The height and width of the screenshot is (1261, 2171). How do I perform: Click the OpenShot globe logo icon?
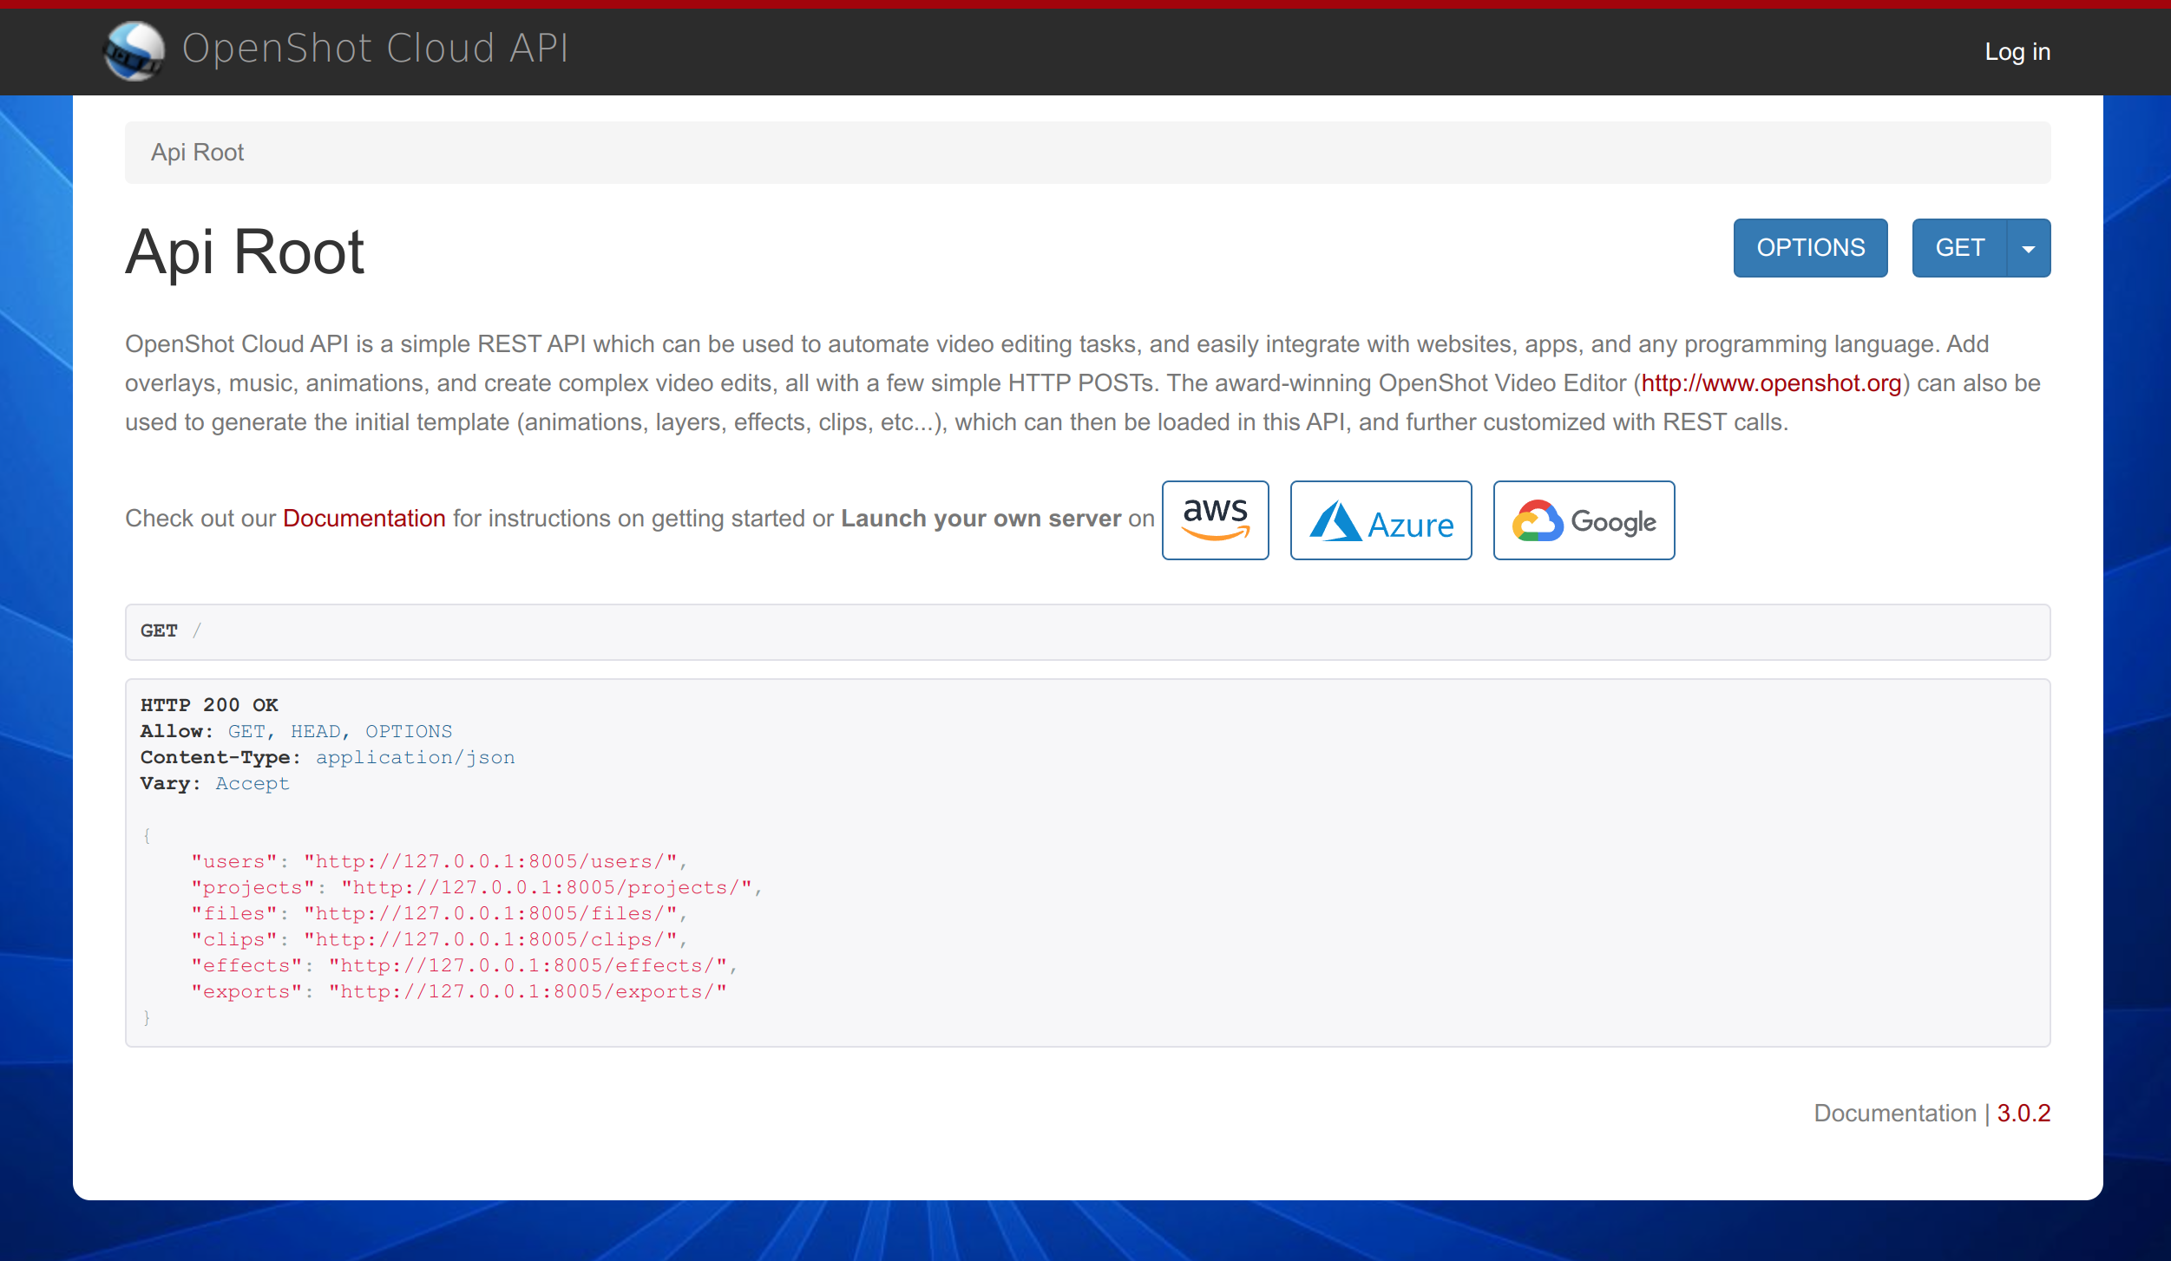(x=134, y=50)
